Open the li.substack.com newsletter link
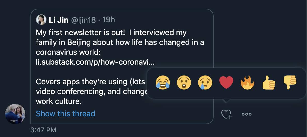The height and width of the screenshot is (137, 307). (x=95, y=62)
